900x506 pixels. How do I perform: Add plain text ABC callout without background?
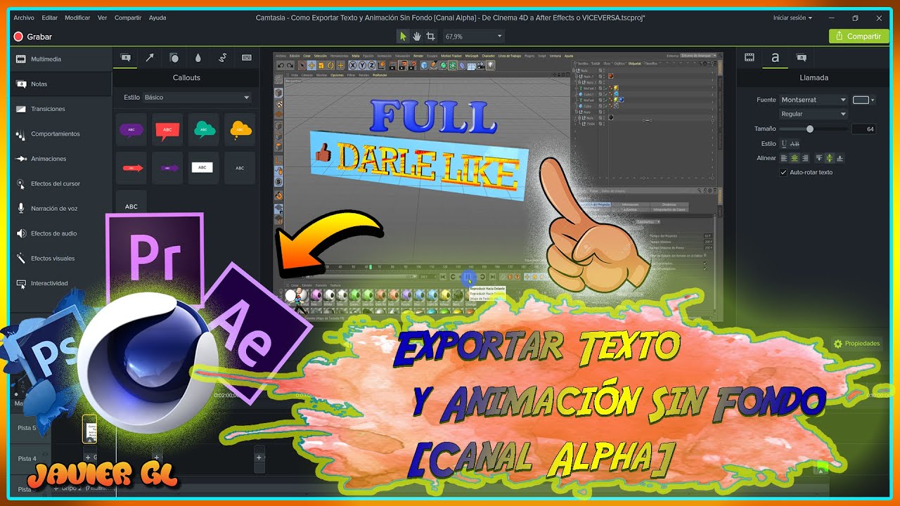point(240,168)
